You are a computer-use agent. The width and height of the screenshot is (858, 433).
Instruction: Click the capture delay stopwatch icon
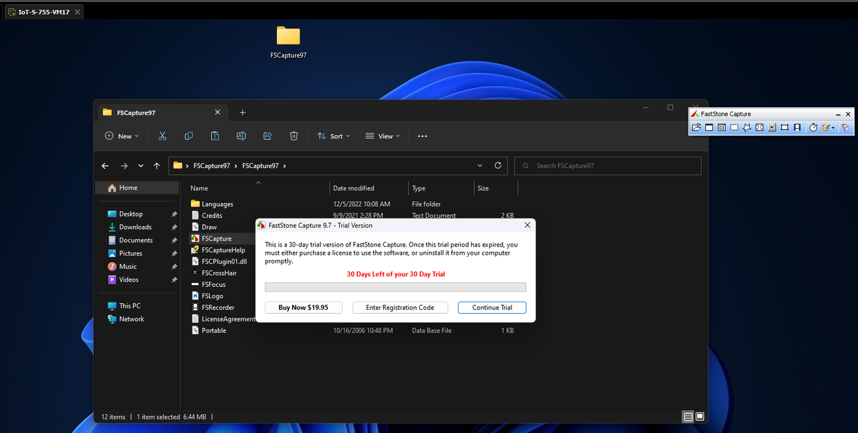(814, 127)
